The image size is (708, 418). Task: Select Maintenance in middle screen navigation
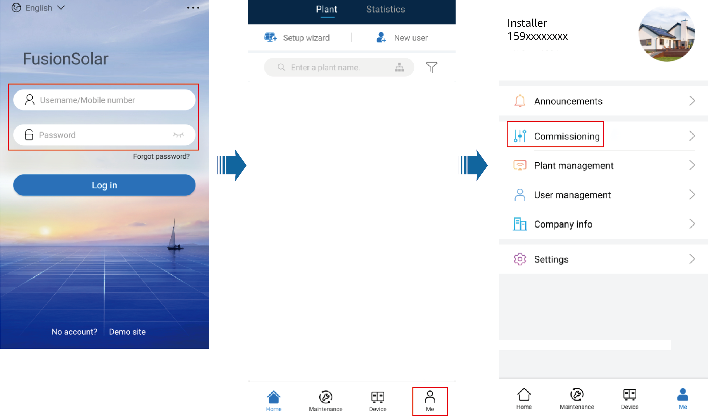tap(326, 401)
